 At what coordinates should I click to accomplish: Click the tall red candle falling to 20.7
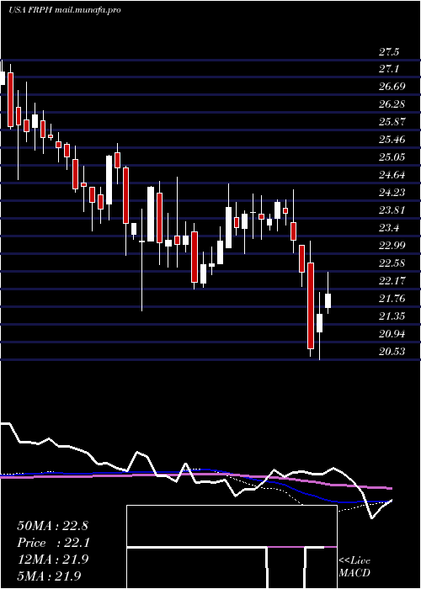311,305
